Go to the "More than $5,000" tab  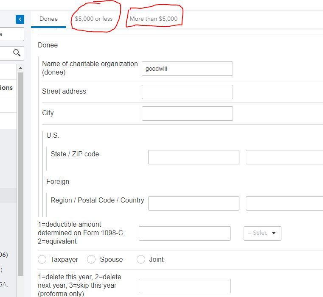(x=154, y=19)
